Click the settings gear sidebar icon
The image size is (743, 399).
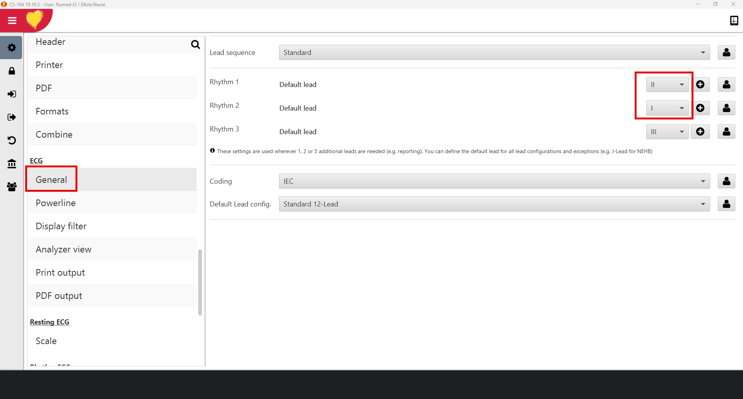[12, 48]
